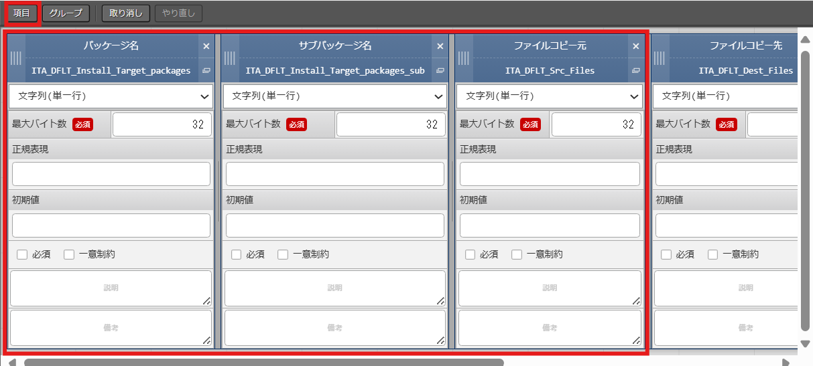Click 初期値 input in パッケージ名 column

coord(111,225)
